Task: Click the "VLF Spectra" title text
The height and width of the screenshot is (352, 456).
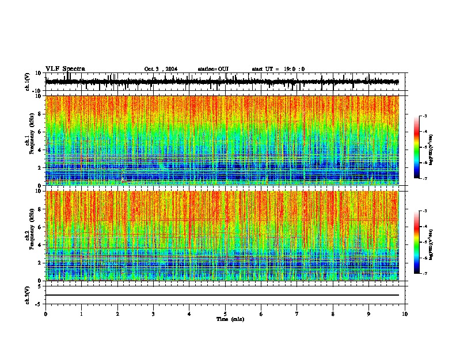Action: [x=65, y=69]
